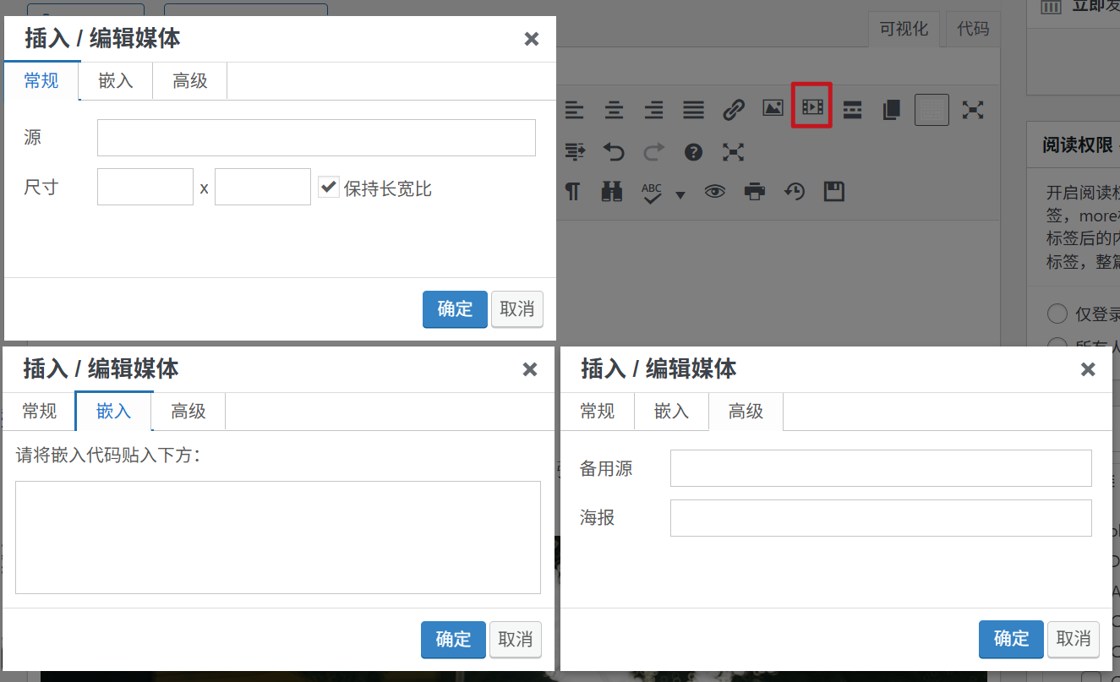The height and width of the screenshot is (682, 1120).
Task: Close the embed-code dialog
Action: point(530,369)
